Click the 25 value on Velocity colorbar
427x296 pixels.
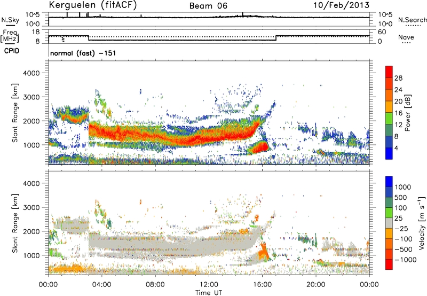pos(398,219)
